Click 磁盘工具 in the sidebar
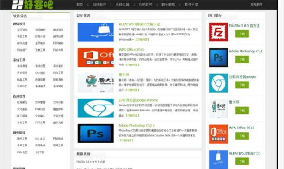 (22, 79)
